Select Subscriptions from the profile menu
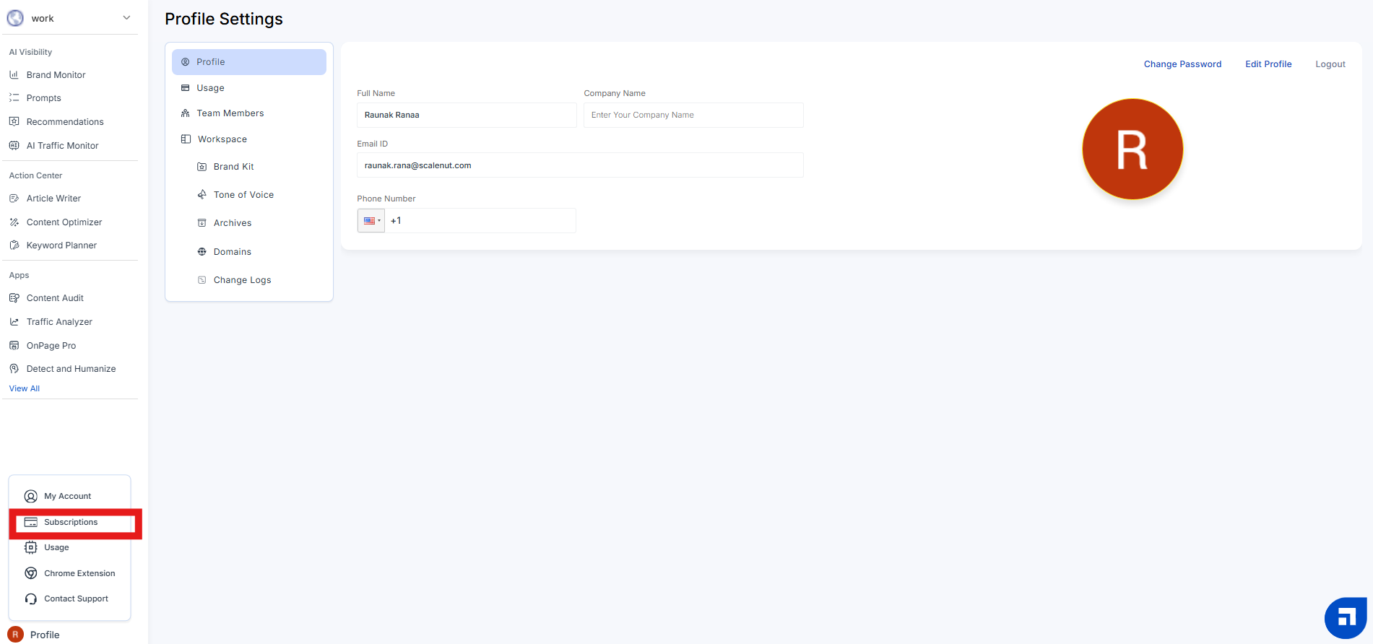The height and width of the screenshot is (644, 1373). coord(71,523)
